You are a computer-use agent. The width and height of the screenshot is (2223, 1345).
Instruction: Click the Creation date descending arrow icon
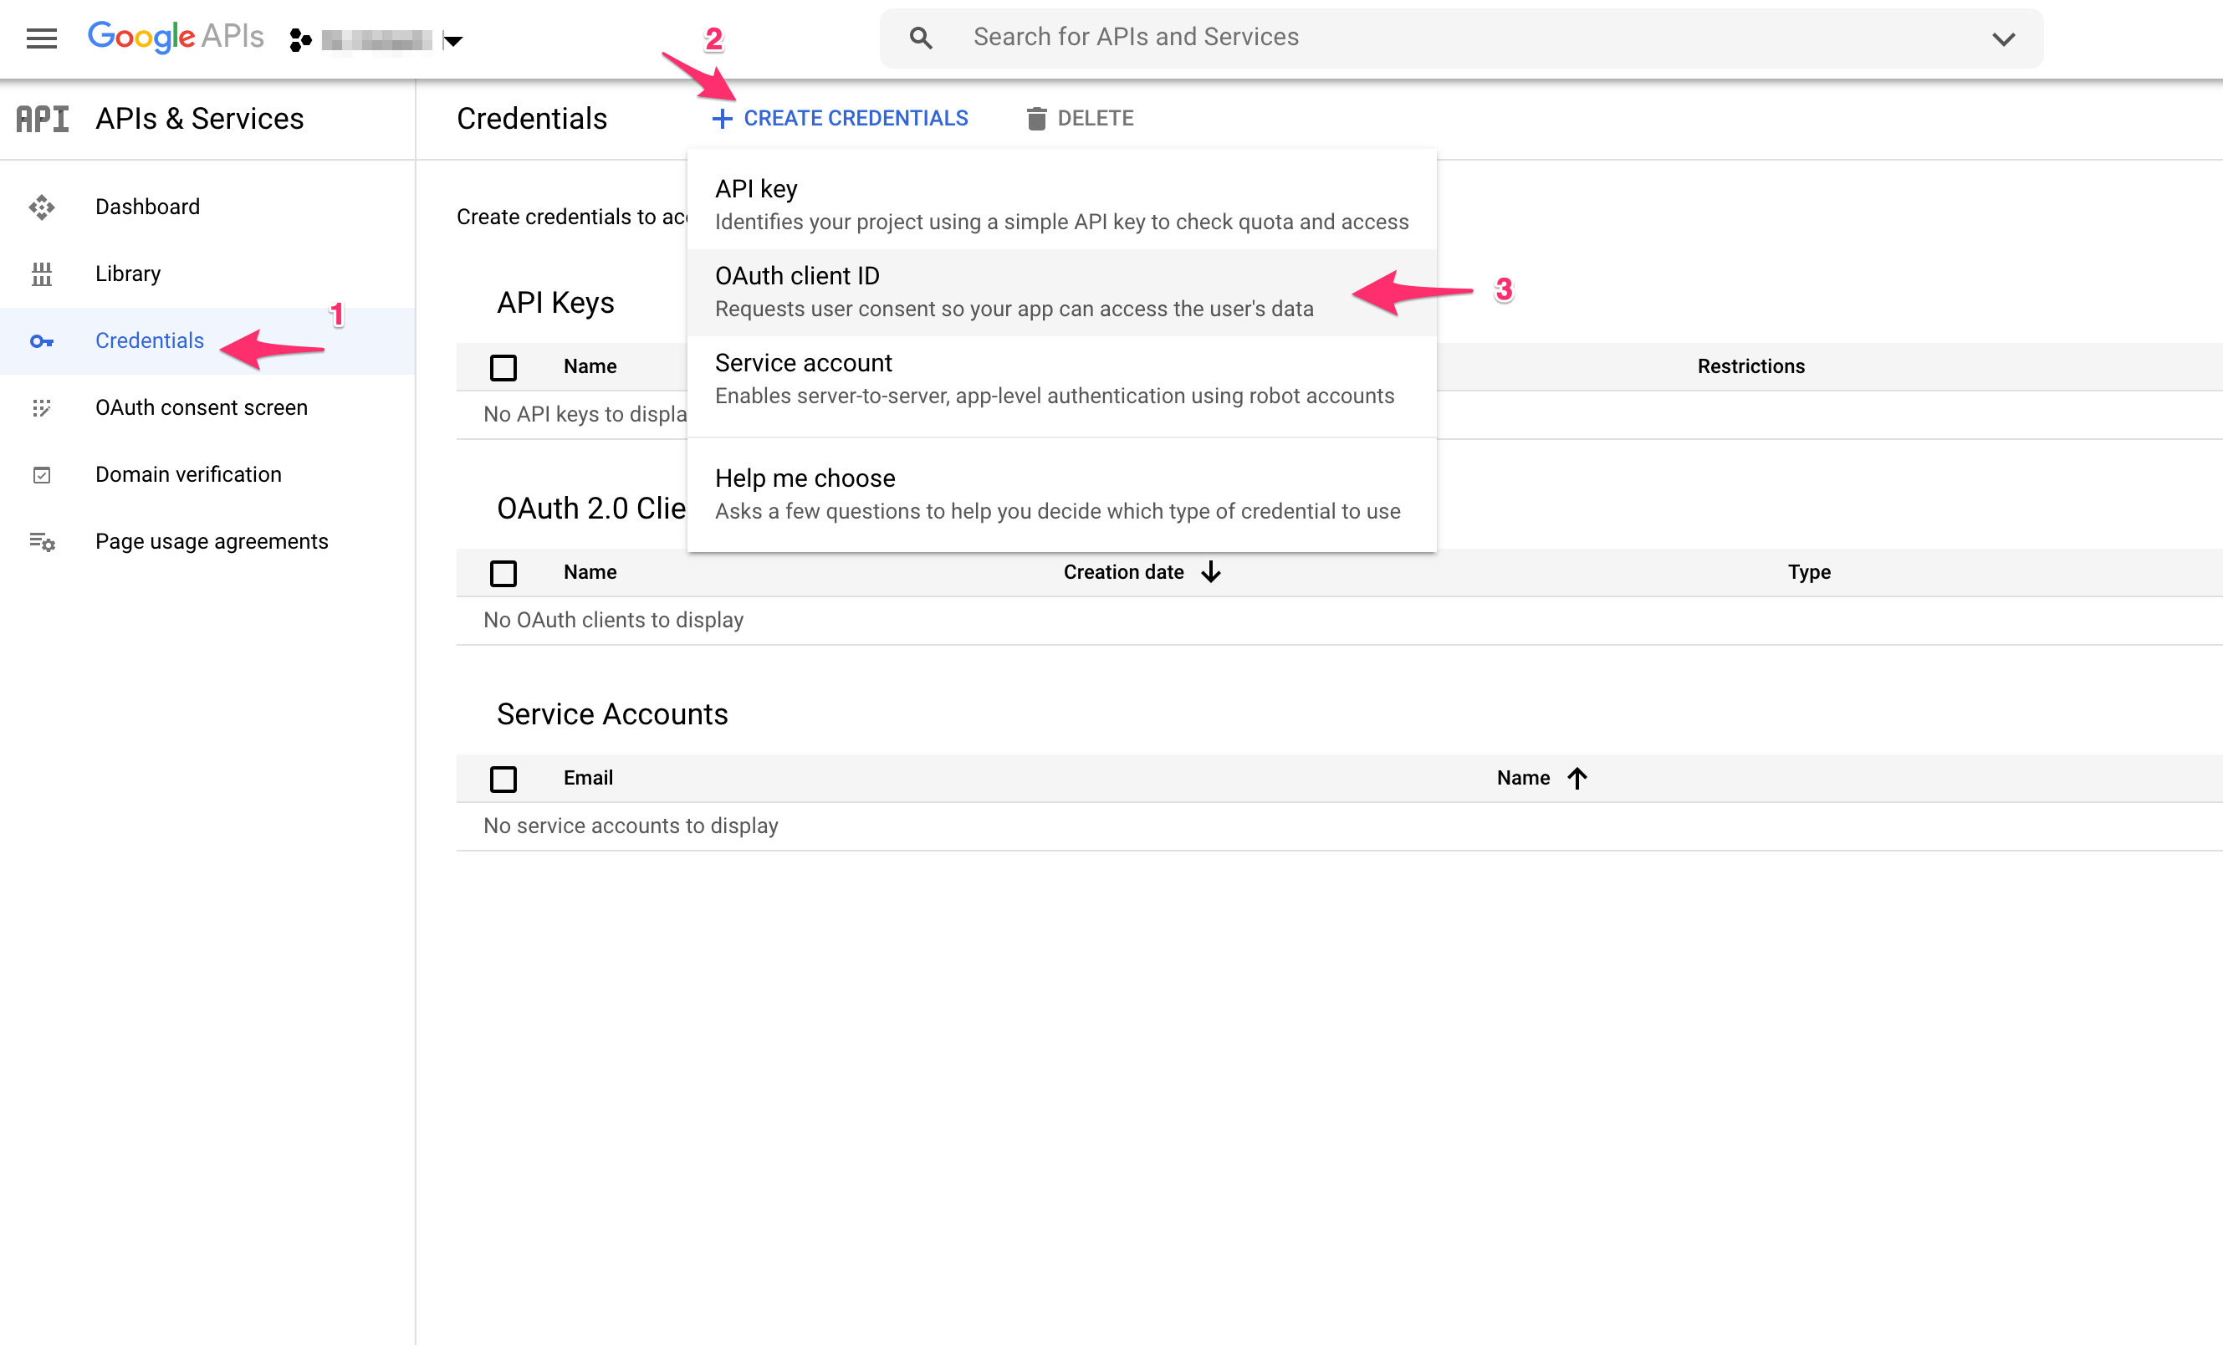[1211, 572]
